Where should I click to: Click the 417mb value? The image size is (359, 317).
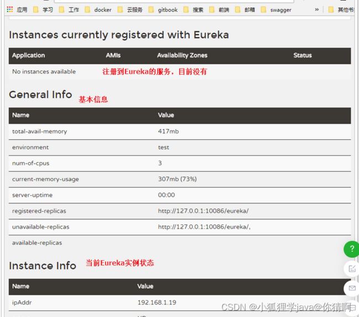pyautogui.click(x=168, y=131)
